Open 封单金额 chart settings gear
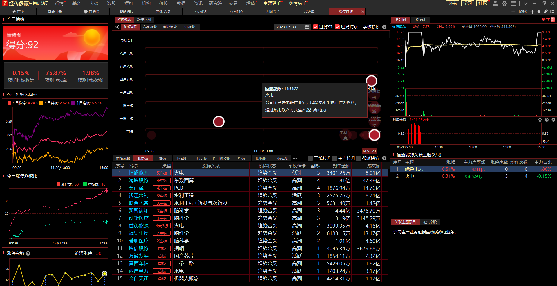The width and height of the screenshot is (557, 286). coord(540,120)
